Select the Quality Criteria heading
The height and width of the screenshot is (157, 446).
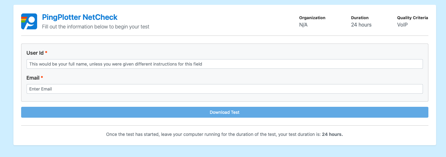(412, 18)
